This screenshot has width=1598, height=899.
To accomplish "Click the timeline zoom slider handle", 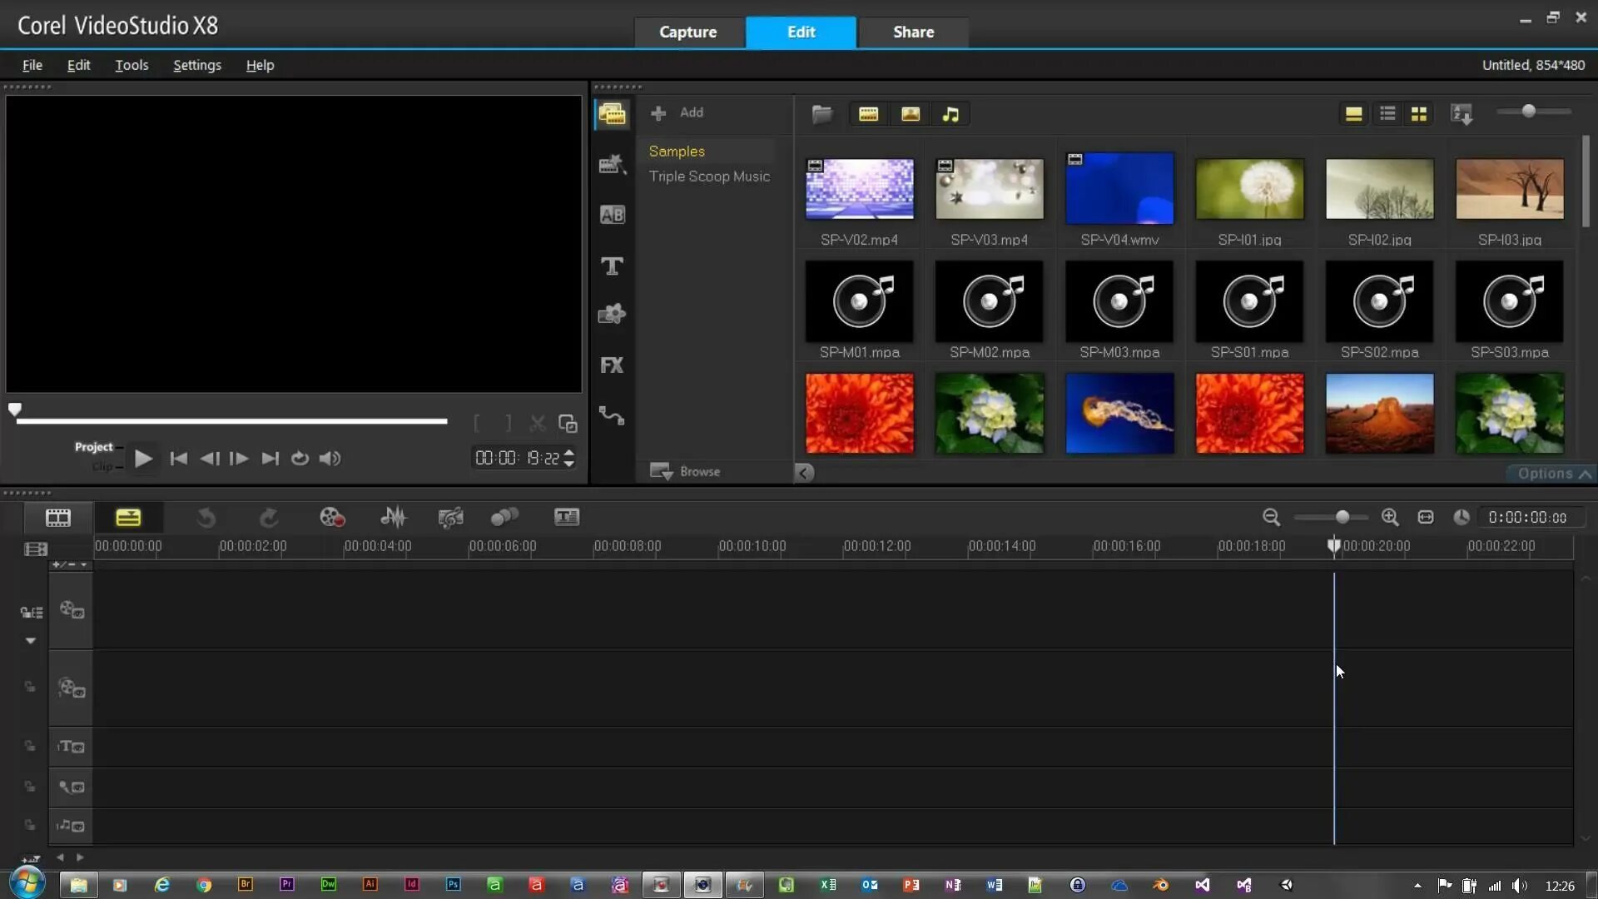I will pos(1342,518).
